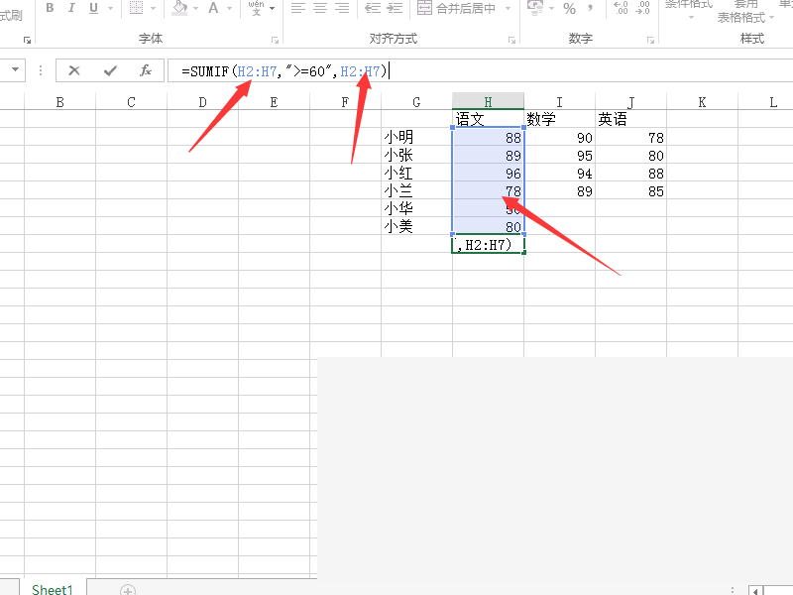Open underline style dropdown arrow
The image size is (793, 595).
110,9
